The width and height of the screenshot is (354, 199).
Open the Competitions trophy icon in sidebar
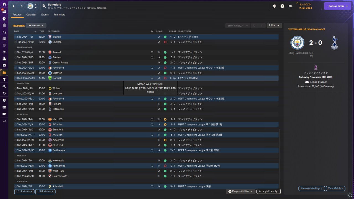[x=4, y=79]
